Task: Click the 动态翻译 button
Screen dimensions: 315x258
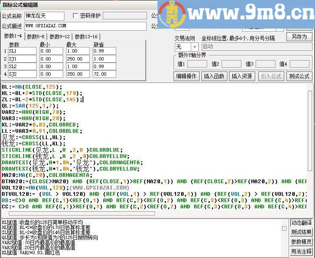Action: (x=302, y=223)
